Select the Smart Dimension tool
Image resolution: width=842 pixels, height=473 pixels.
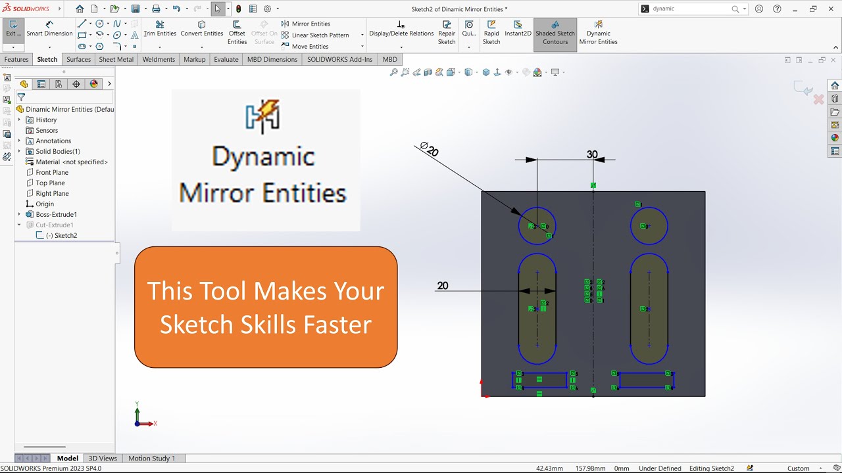point(49,30)
